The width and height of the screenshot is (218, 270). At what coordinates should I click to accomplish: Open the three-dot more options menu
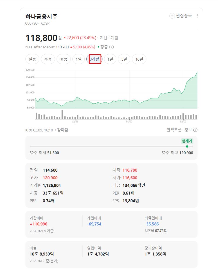point(197,16)
